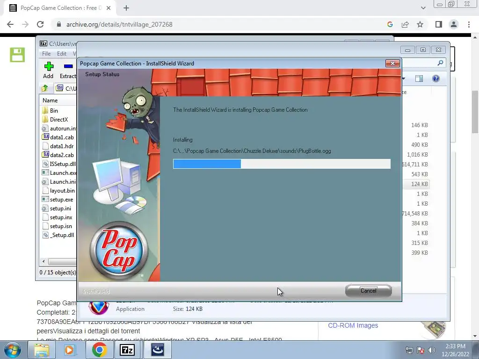Switch to 7-Zip in the taskbar

pos(127,350)
